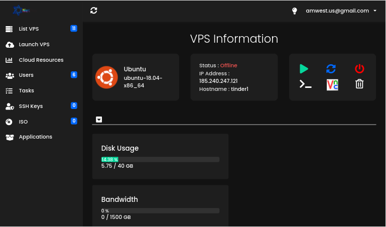Navigate to Tasks

27,90
